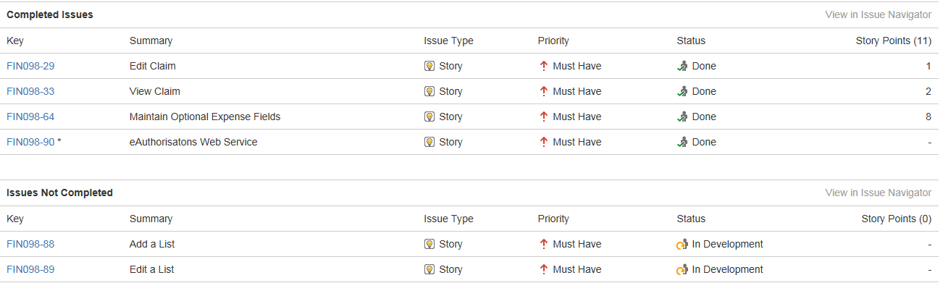View Completed Issues in Issue Navigator
Image resolution: width=943 pixels, height=283 pixels.
tap(878, 14)
